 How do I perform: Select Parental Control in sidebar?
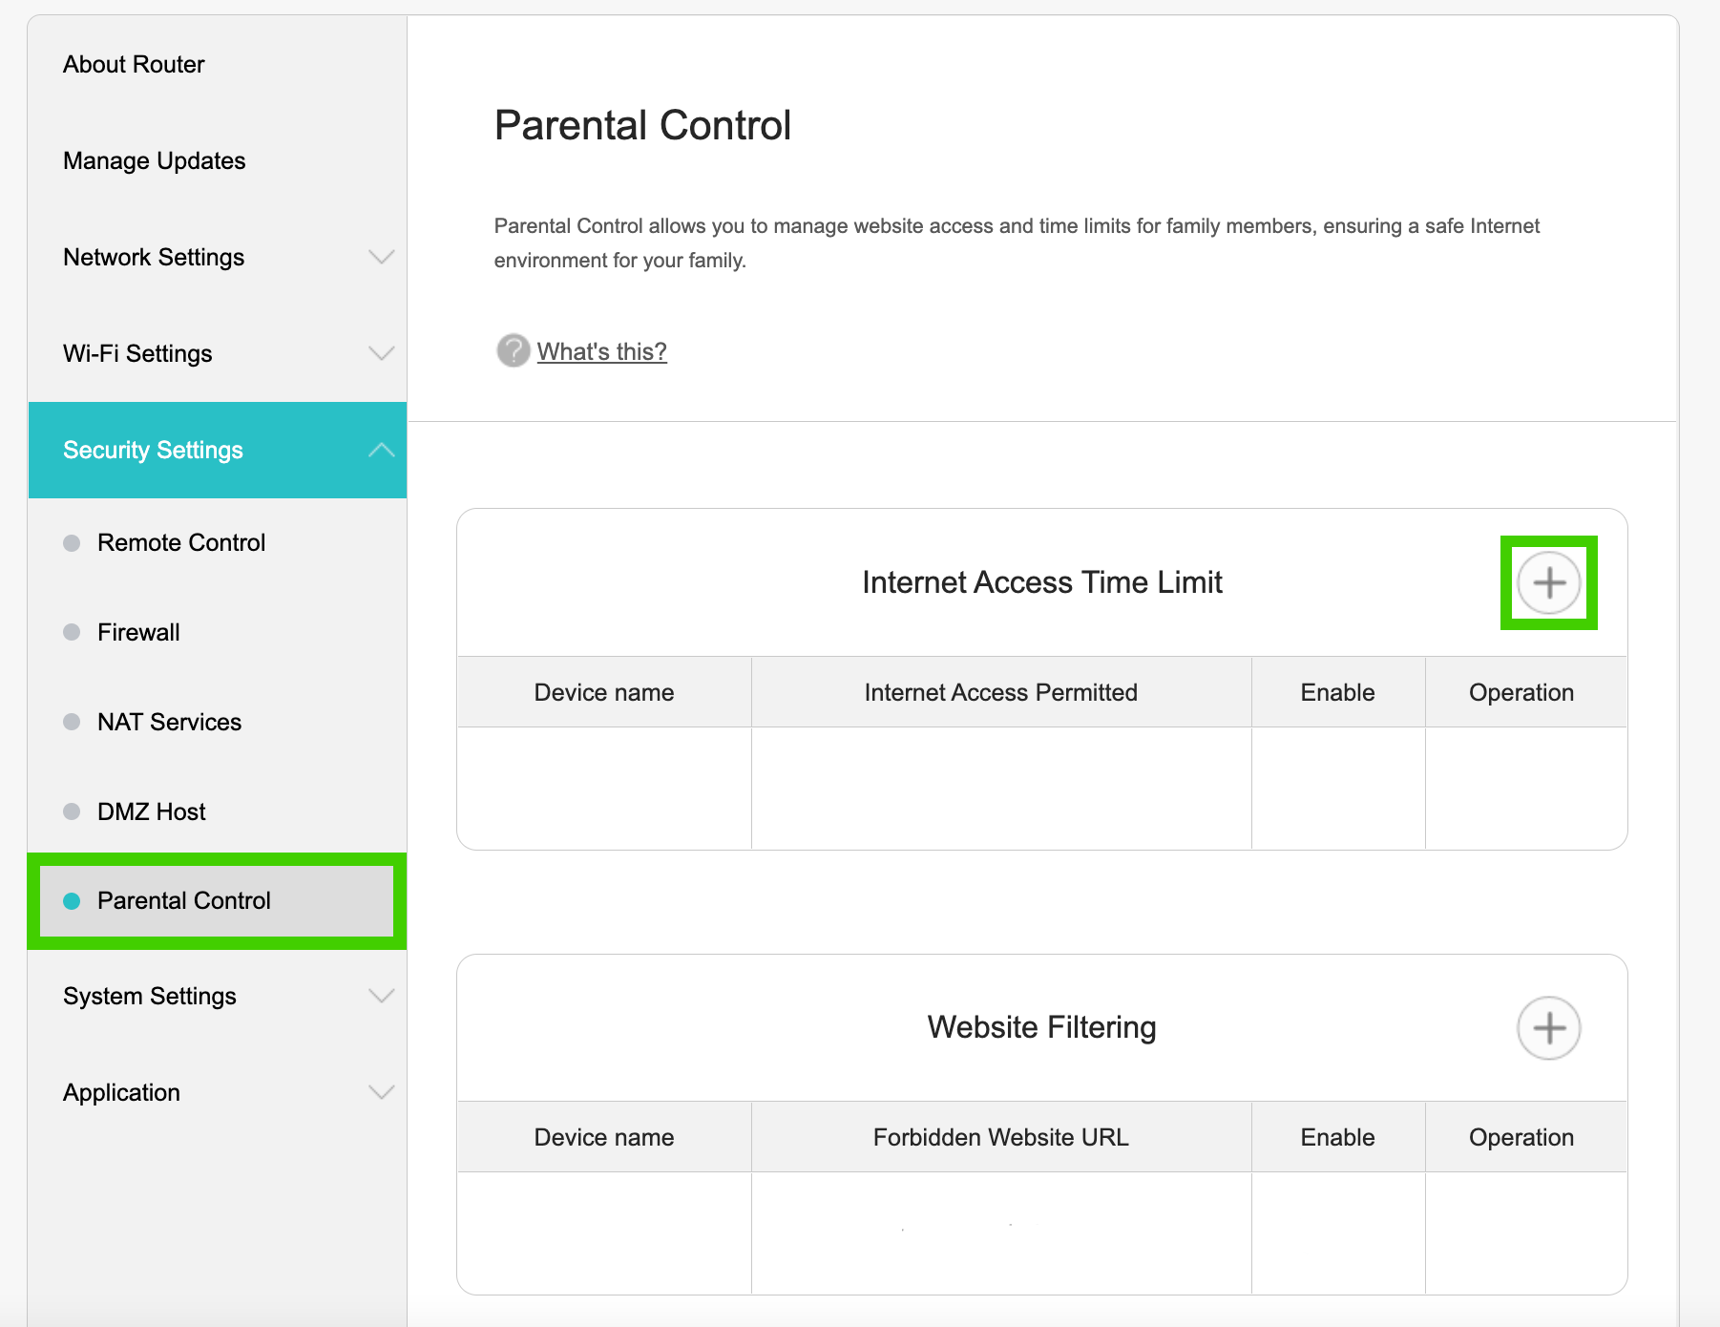183,900
